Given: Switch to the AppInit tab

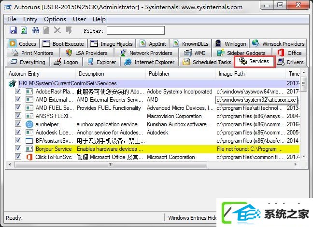Looking at the screenshot, I should [x=153, y=43].
